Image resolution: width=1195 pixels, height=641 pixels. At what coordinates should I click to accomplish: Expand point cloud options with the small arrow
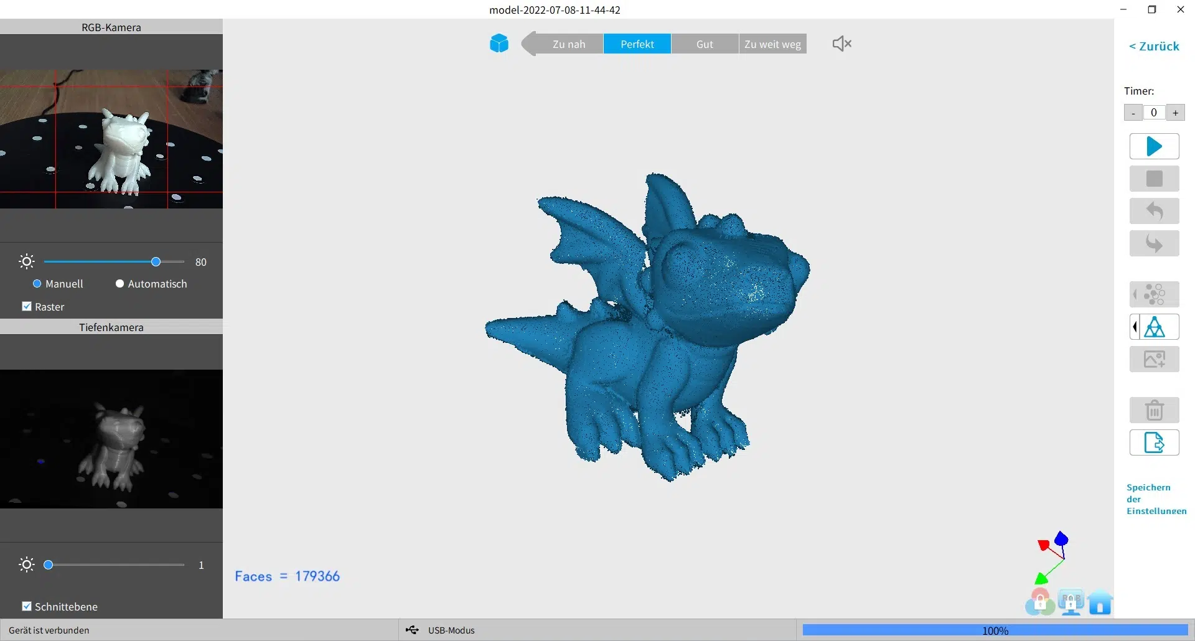(1135, 294)
